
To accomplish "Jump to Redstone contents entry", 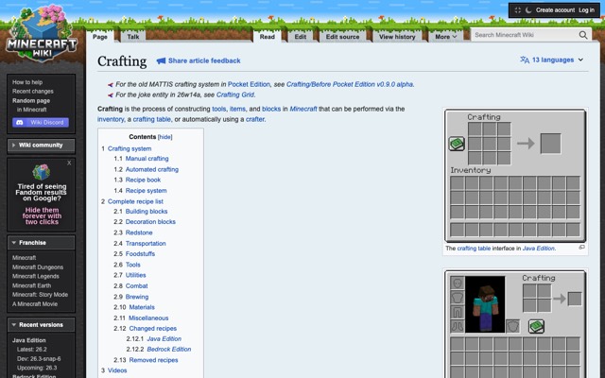I will coord(139,232).
